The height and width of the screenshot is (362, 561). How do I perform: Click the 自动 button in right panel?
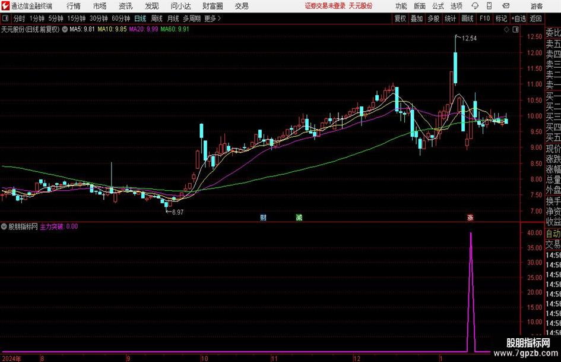pos(553,234)
